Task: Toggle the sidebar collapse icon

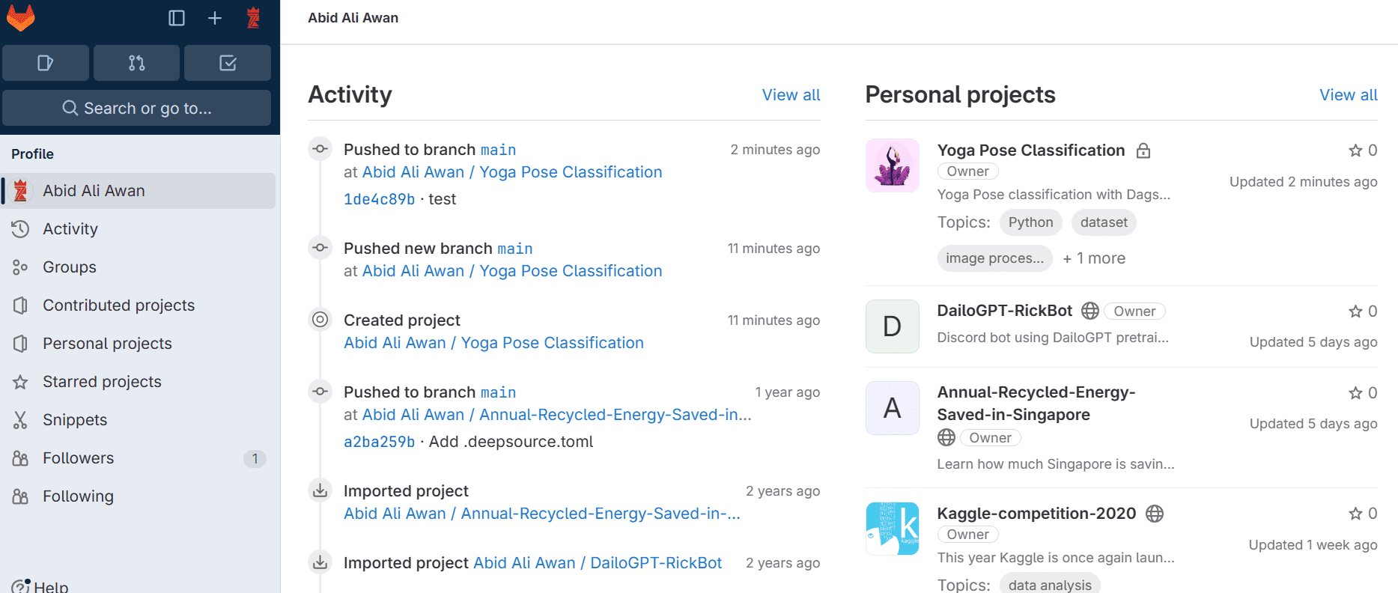Action: pos(177,18)
